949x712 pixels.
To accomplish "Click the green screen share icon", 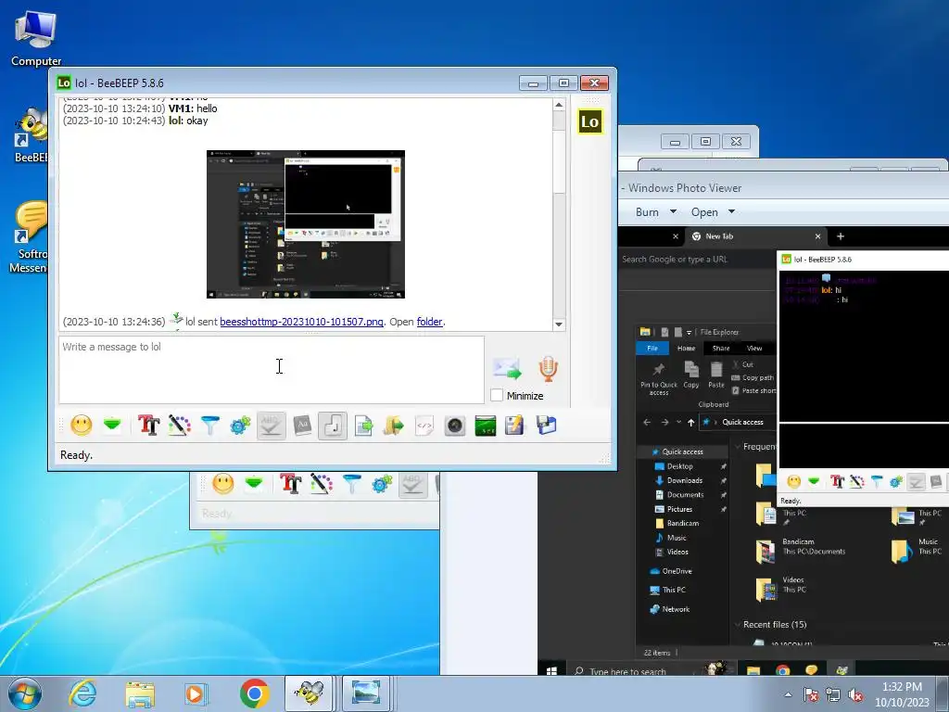I will (486, 425).
